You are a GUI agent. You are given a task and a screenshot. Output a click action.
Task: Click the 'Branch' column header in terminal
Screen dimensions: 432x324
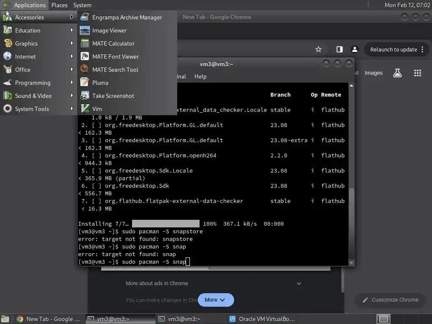[281, 95]
